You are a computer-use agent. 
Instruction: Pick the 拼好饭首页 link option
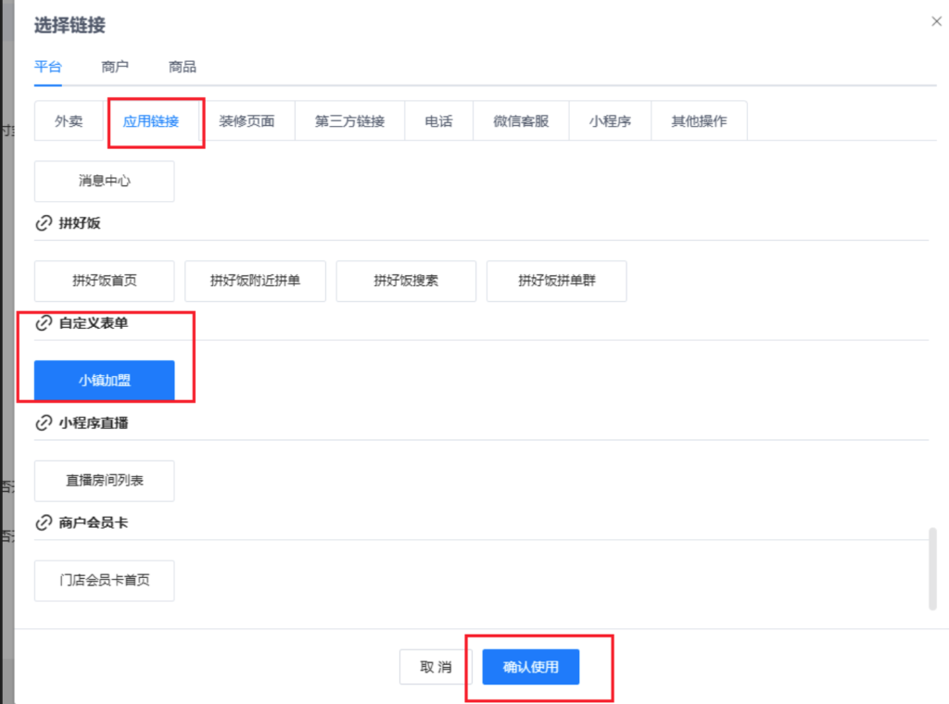(104, 282)
